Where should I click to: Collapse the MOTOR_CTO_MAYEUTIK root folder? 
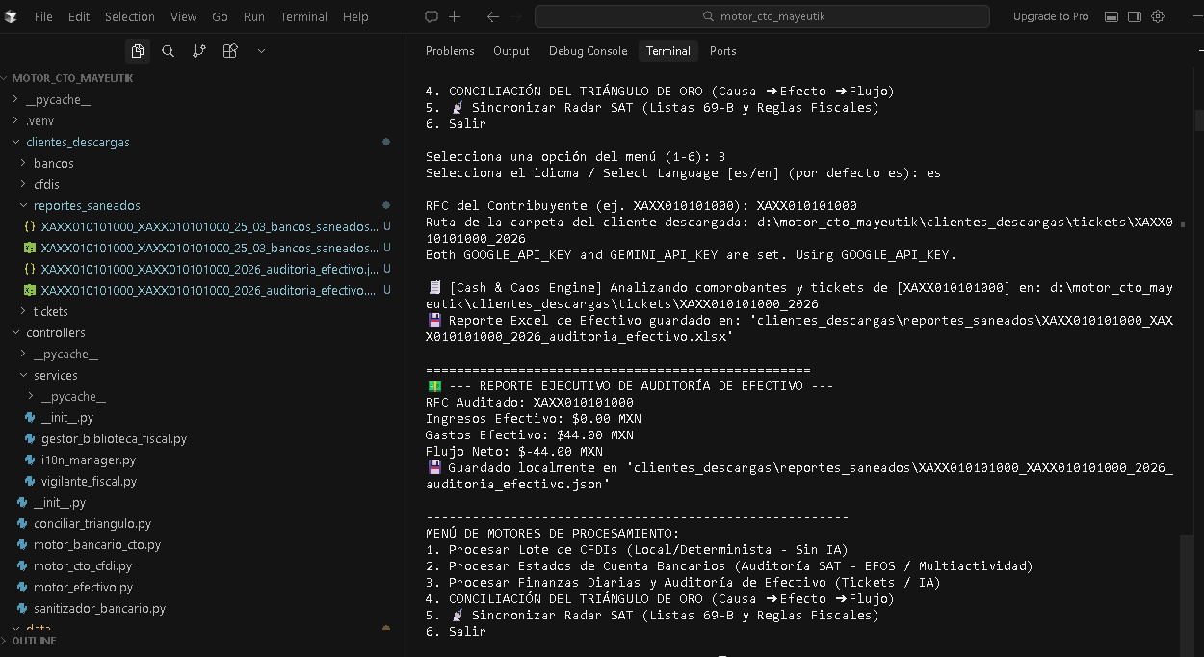pos(202,78)
